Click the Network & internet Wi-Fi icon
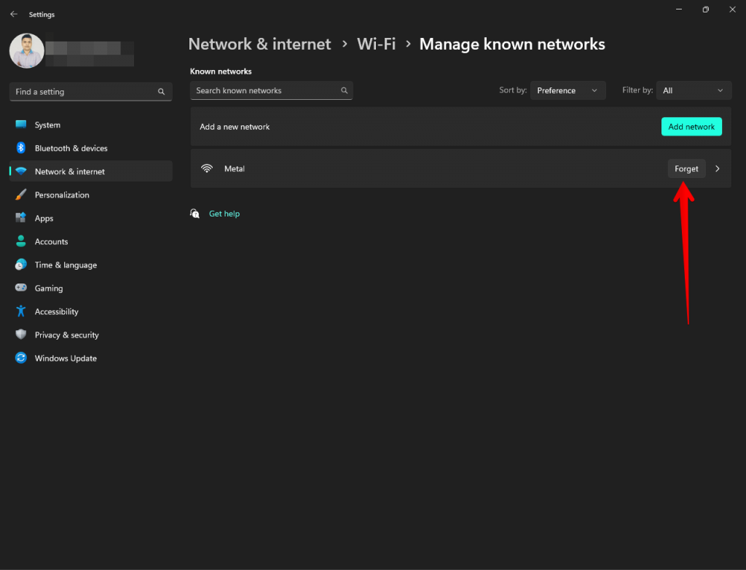The image size is (746, 570). [x=21, y=171]
